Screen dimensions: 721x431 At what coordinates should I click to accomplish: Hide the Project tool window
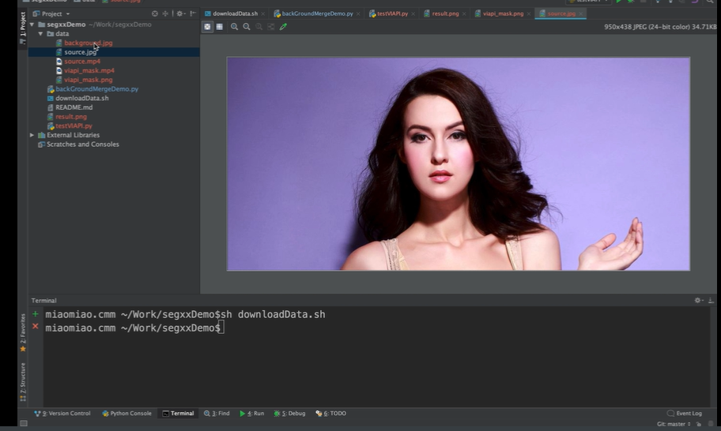point(193,13)
